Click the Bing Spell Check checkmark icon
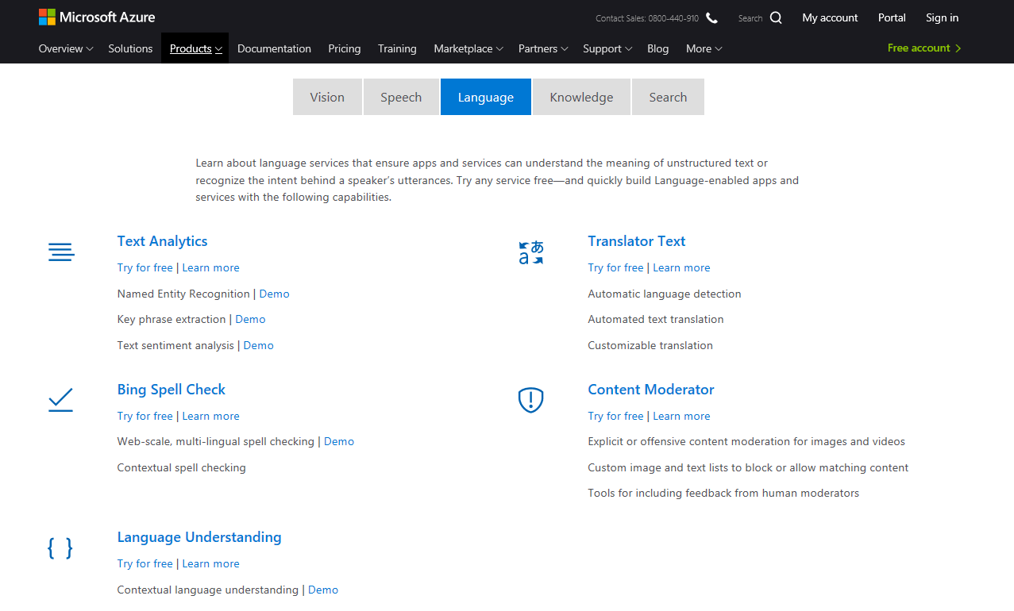This screenshot has height=611, width=1014. coord(60,400)
